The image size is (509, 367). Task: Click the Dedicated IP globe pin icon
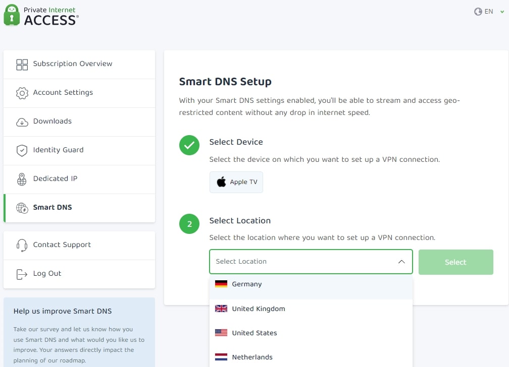[x=22, y=179]
